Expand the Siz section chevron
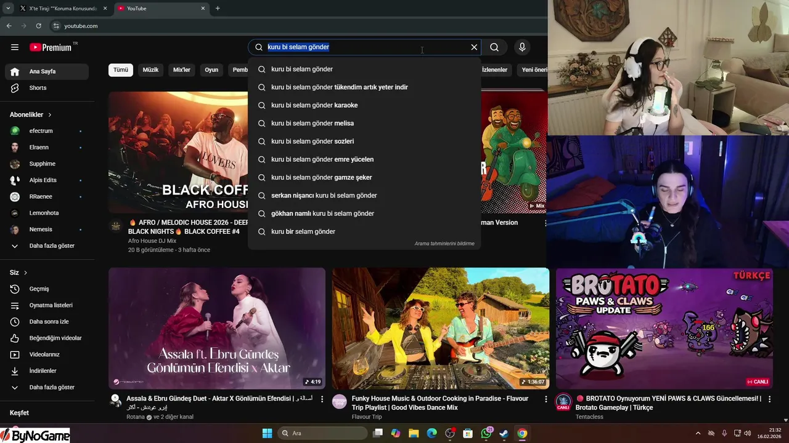This screenshot has height=443, width=789. (x=25, y=273)
